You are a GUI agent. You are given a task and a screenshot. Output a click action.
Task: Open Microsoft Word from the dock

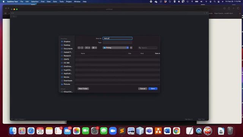[x=167, y=131]
